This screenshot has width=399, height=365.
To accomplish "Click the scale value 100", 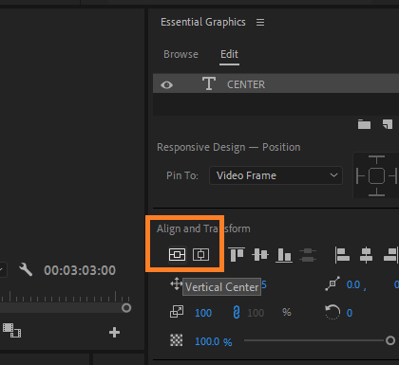I will click(x=203, y=313).
